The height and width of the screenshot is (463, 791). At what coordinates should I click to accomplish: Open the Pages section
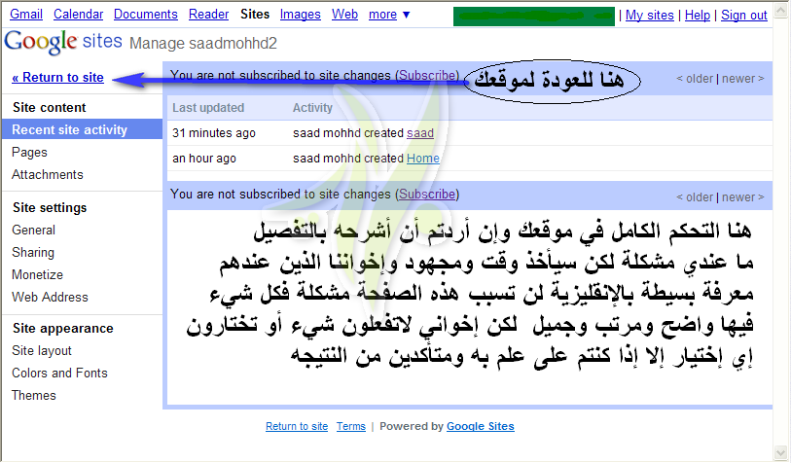29,153
